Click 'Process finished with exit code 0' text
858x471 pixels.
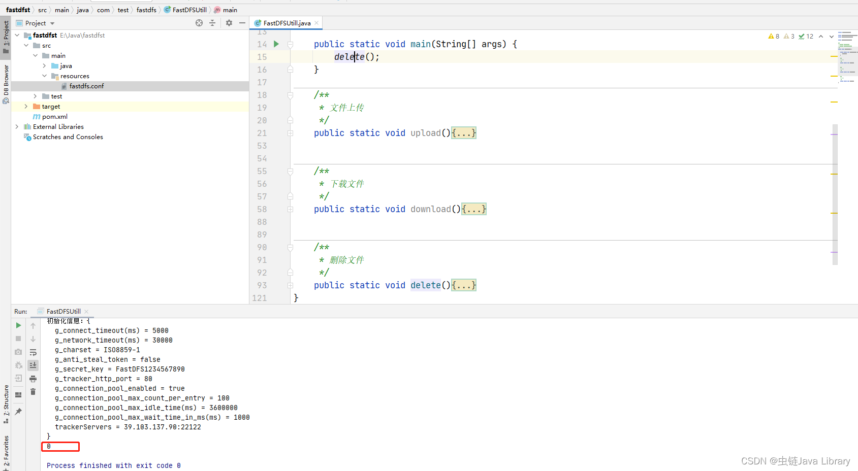pyautogui.click(x=114, y=465)
